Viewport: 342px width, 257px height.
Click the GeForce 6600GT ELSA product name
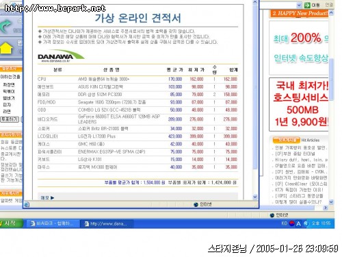[119, 119]
